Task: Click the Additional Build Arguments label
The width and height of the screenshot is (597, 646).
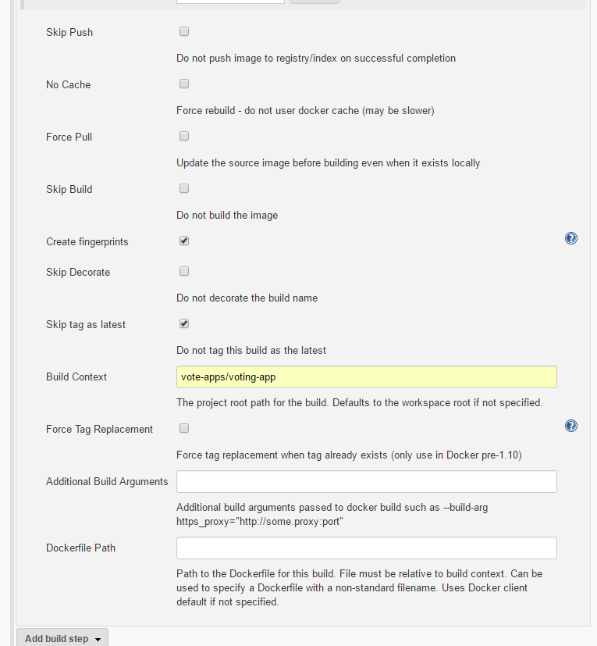Action: [107, 482]
